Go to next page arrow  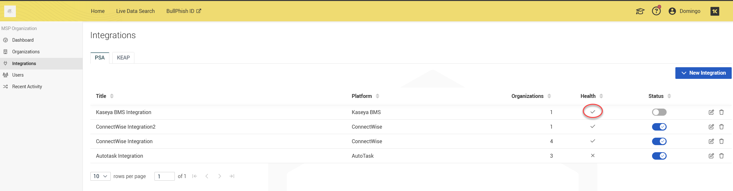point(220,176)
